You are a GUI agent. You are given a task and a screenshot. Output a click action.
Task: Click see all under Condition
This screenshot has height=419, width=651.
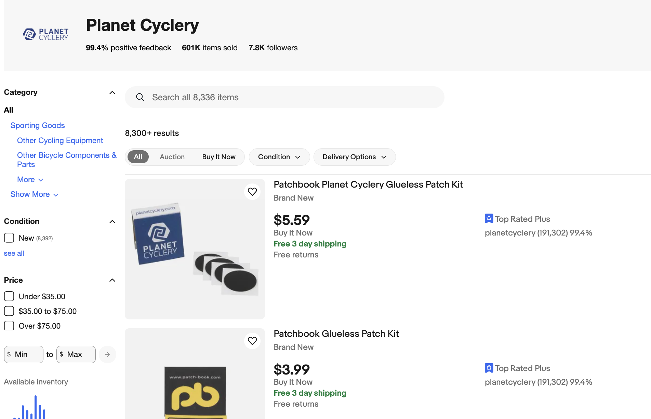click(x=14, y=253)
